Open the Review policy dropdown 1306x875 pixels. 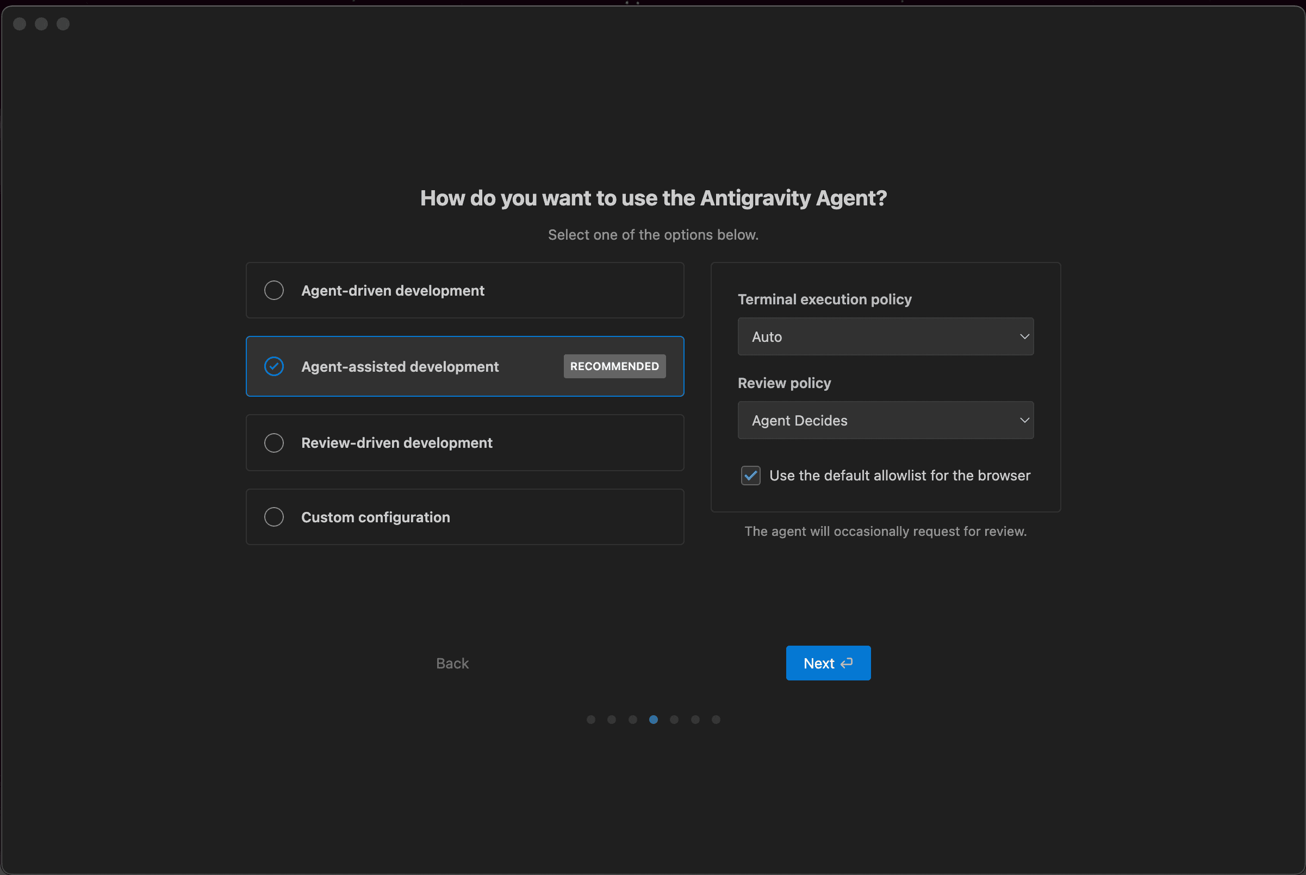tap(885, 420)
